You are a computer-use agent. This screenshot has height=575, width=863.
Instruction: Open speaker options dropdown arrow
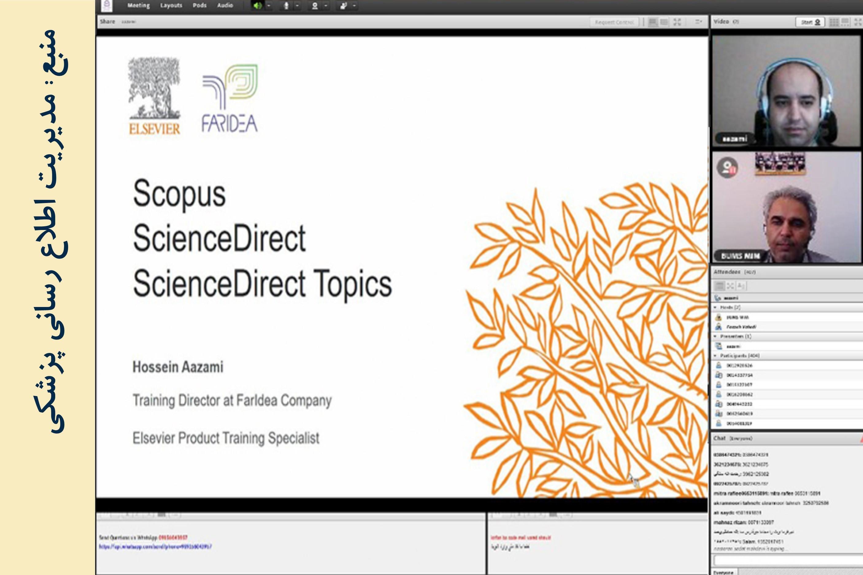coord(269,6)
